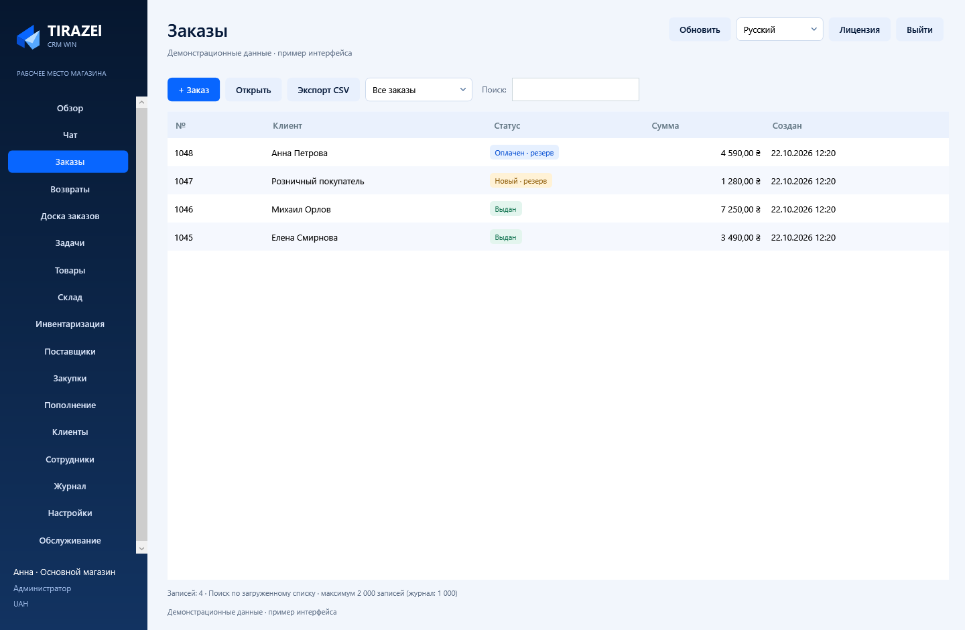This screenshot has width=965, height=630.
Task: Click the amount 3 490,00 ₴
Action: point(741,237)
